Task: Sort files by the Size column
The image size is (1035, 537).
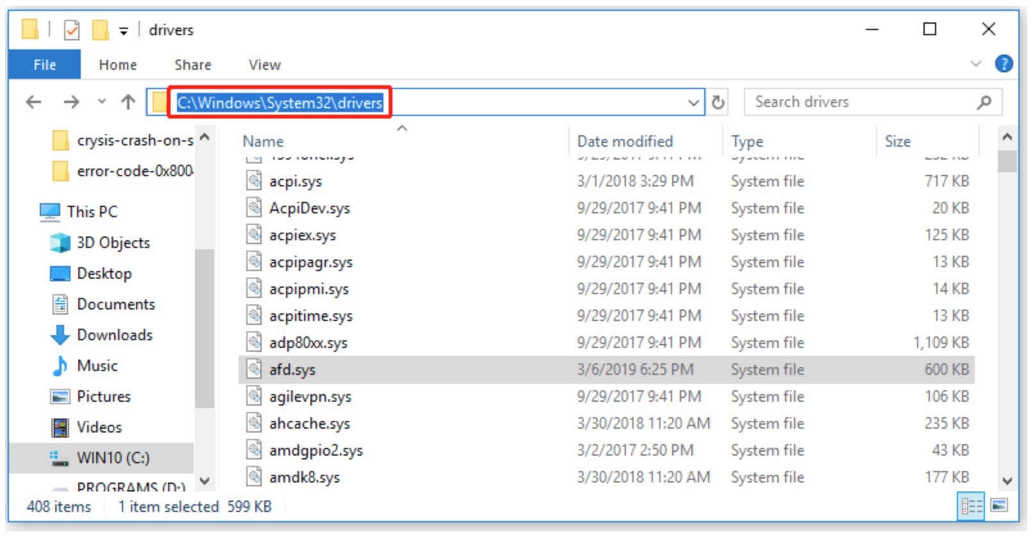Action: click(x=897, y=142)
